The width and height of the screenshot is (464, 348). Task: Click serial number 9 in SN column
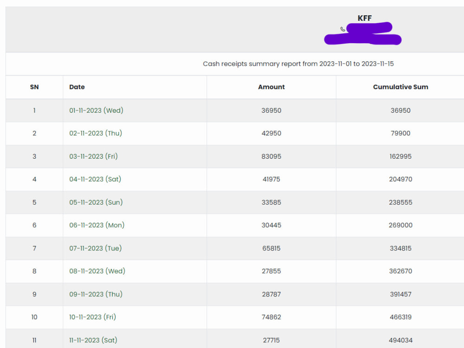[x=34, y=294]
